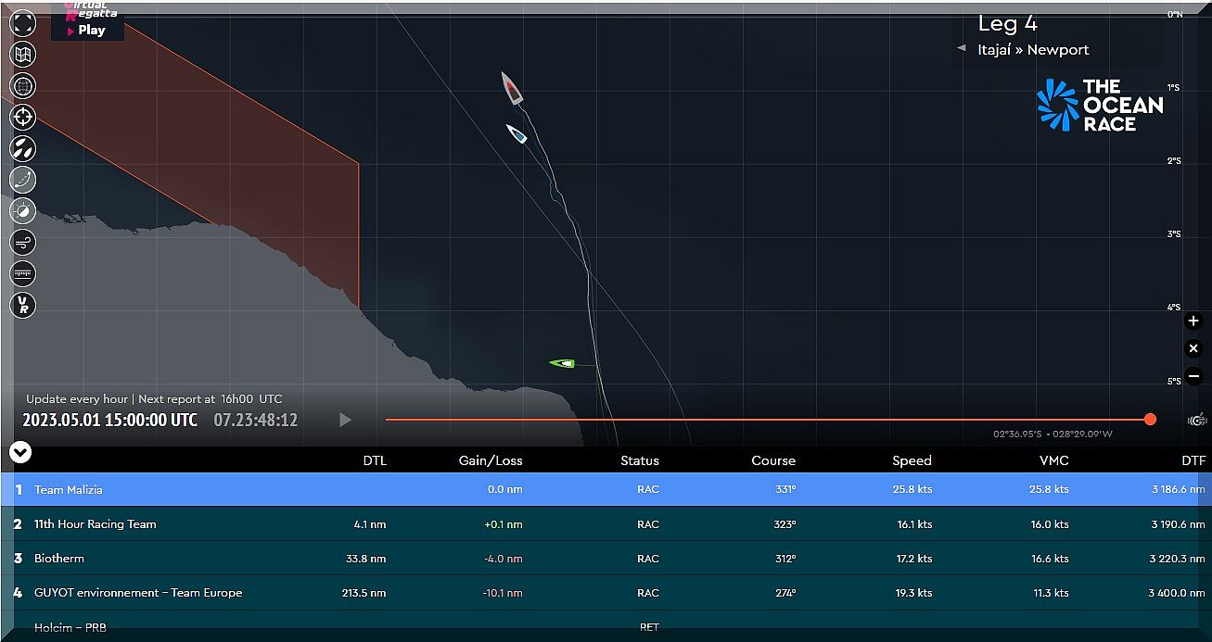Click the crosshair center-on-fleet icon
The image size is (1212, 642).
pos(22,117)
